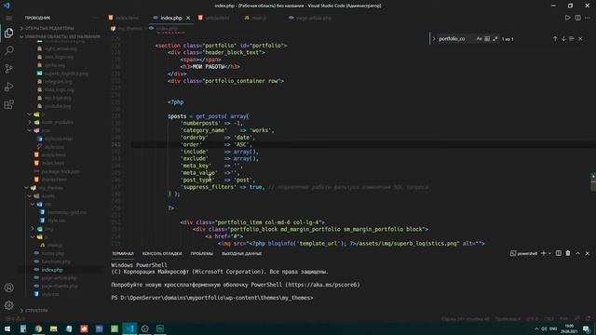
Task: Open the Windows Start menu
Action: [x=7, y=328]
